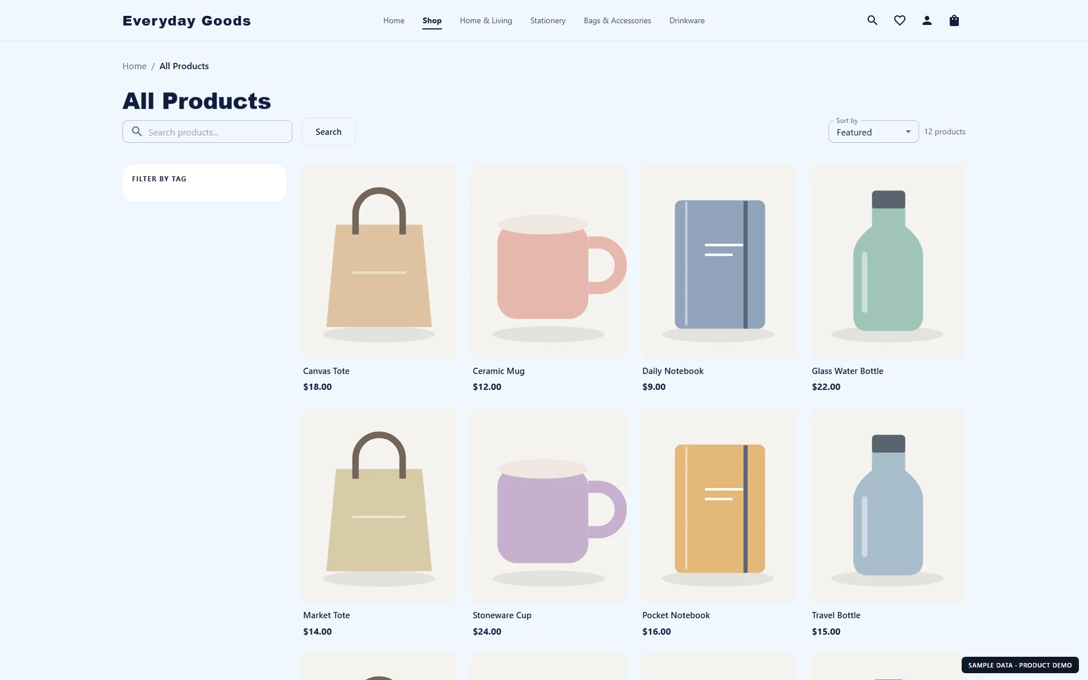1088x680 pixels.
Task: Open the Bags & Accessories category
Action: tap(617, 20)
